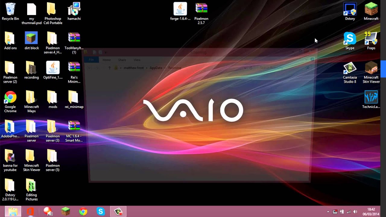Select the AdobePho... desktop folder
Image resolution: width=386 pixels, height=217 pixels.
[10, 129]
